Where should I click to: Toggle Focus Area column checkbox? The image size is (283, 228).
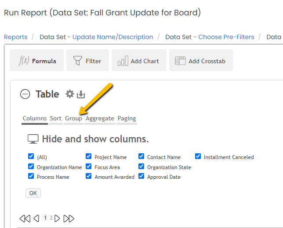tap(88, 166)
